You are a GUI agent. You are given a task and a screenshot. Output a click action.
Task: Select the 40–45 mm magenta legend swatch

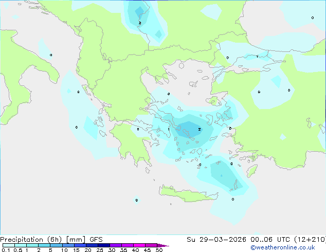(x=139, y=245)
